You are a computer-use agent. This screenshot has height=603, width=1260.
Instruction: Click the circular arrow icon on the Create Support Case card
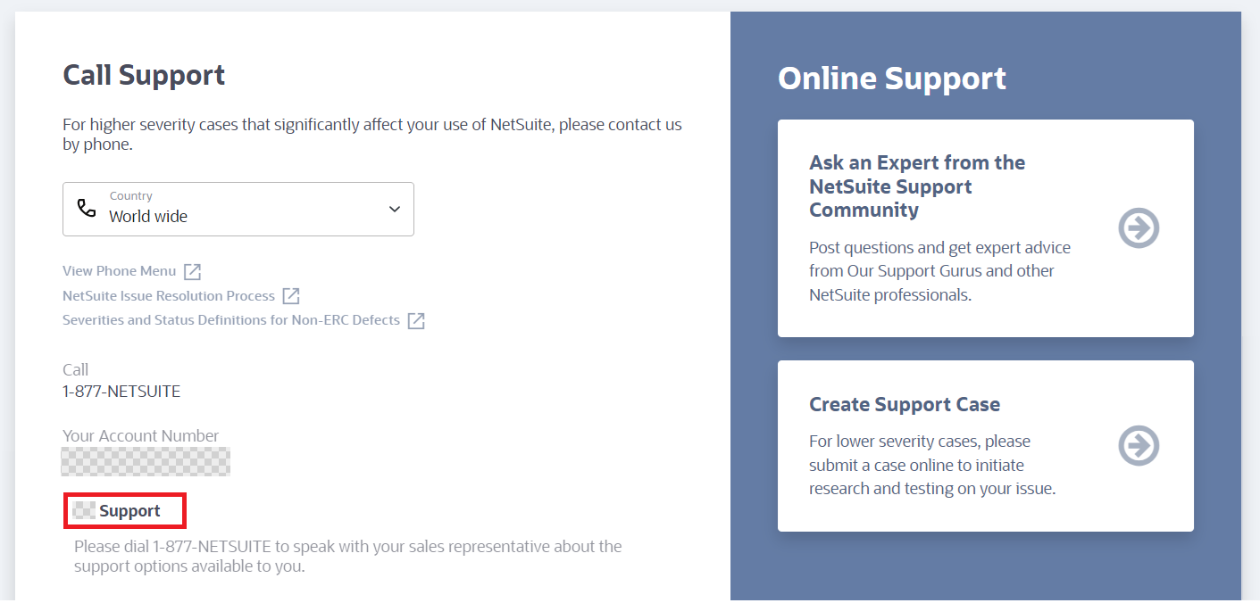tap(1138, 445)
